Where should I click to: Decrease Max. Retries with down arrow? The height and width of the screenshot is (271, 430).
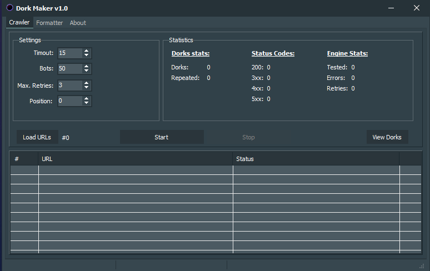point(86,87)
